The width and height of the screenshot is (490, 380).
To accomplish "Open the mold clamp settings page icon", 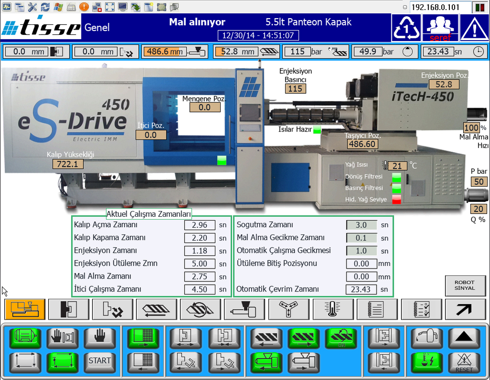I will [69, 309].
